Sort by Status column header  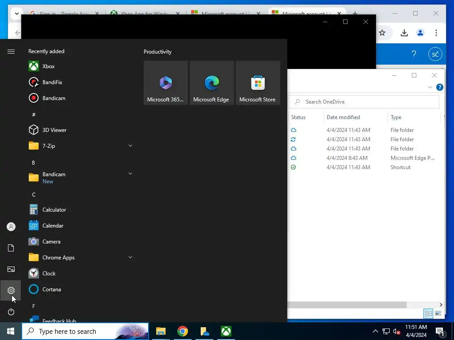[x=306, y=117]
